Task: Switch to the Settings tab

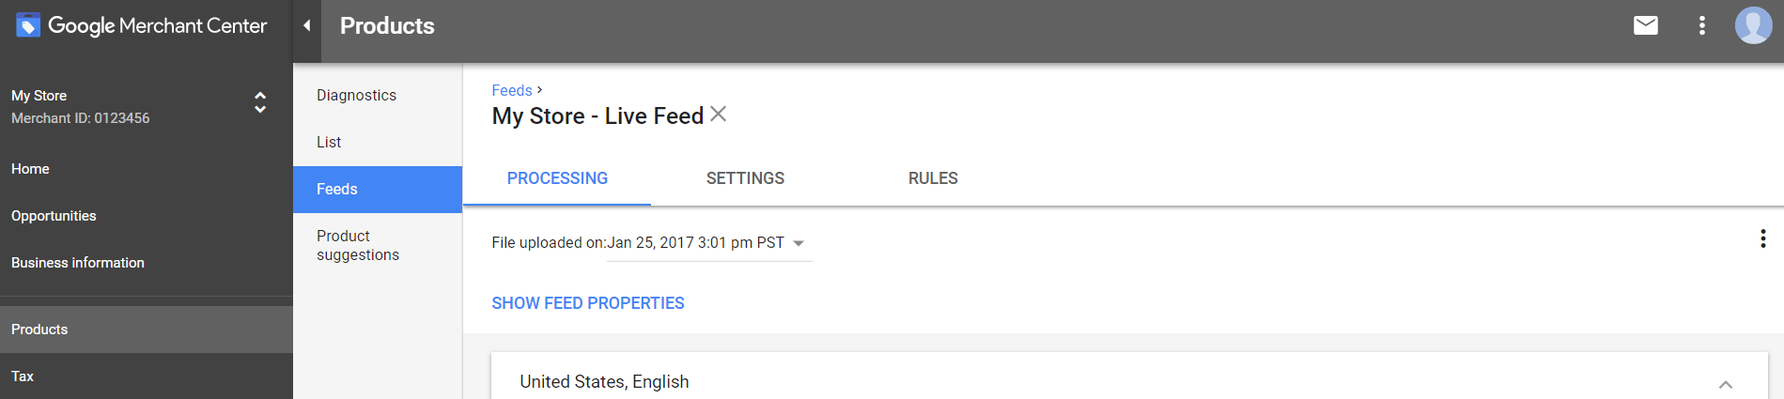Action: pyautogui.click(x=745, y=178)
